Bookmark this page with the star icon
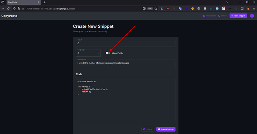This screenshot has height=134, width=257. click(x=156, y=9)
